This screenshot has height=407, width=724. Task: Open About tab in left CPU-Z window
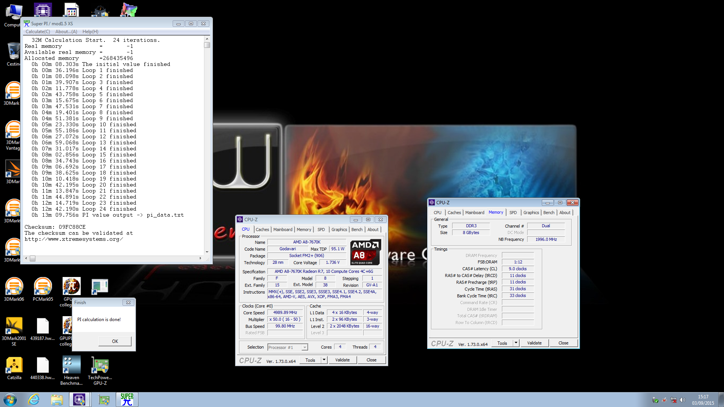tap(373, 230)
